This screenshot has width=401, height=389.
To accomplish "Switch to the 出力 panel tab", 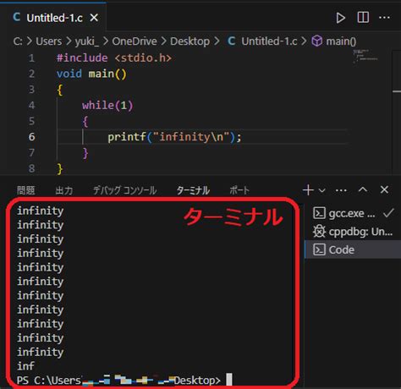I will point(64,190).
